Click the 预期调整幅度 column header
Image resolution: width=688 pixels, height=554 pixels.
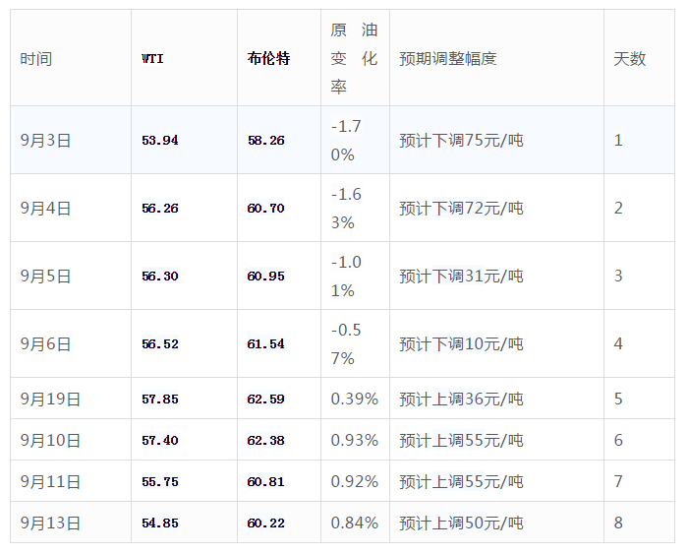448,58
